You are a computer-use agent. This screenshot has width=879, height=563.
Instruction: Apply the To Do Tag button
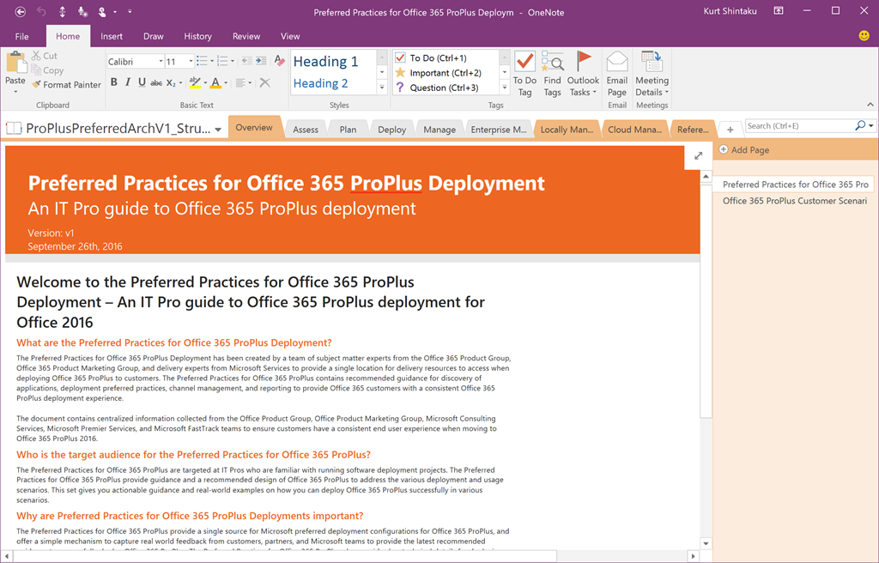[524, 74]
